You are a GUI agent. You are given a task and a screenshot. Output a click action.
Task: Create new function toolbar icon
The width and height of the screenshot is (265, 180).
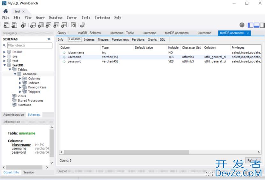pos(64,25)
